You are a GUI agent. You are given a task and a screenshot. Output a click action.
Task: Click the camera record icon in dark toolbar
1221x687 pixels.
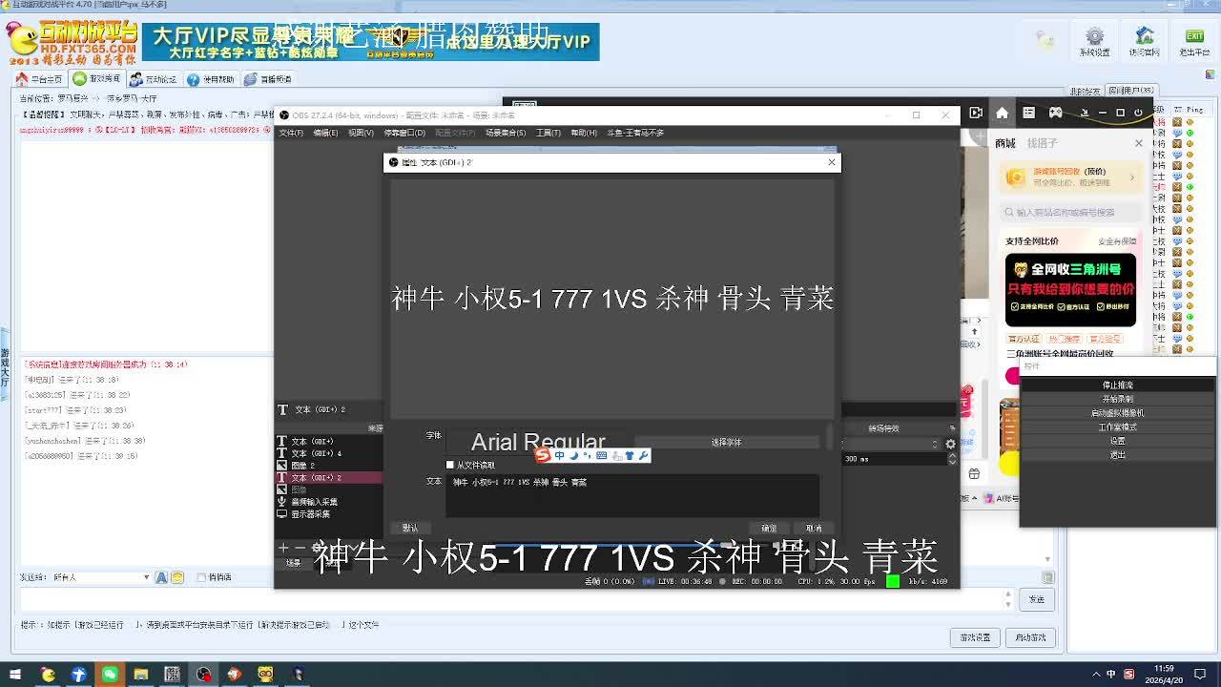[976, 113]
